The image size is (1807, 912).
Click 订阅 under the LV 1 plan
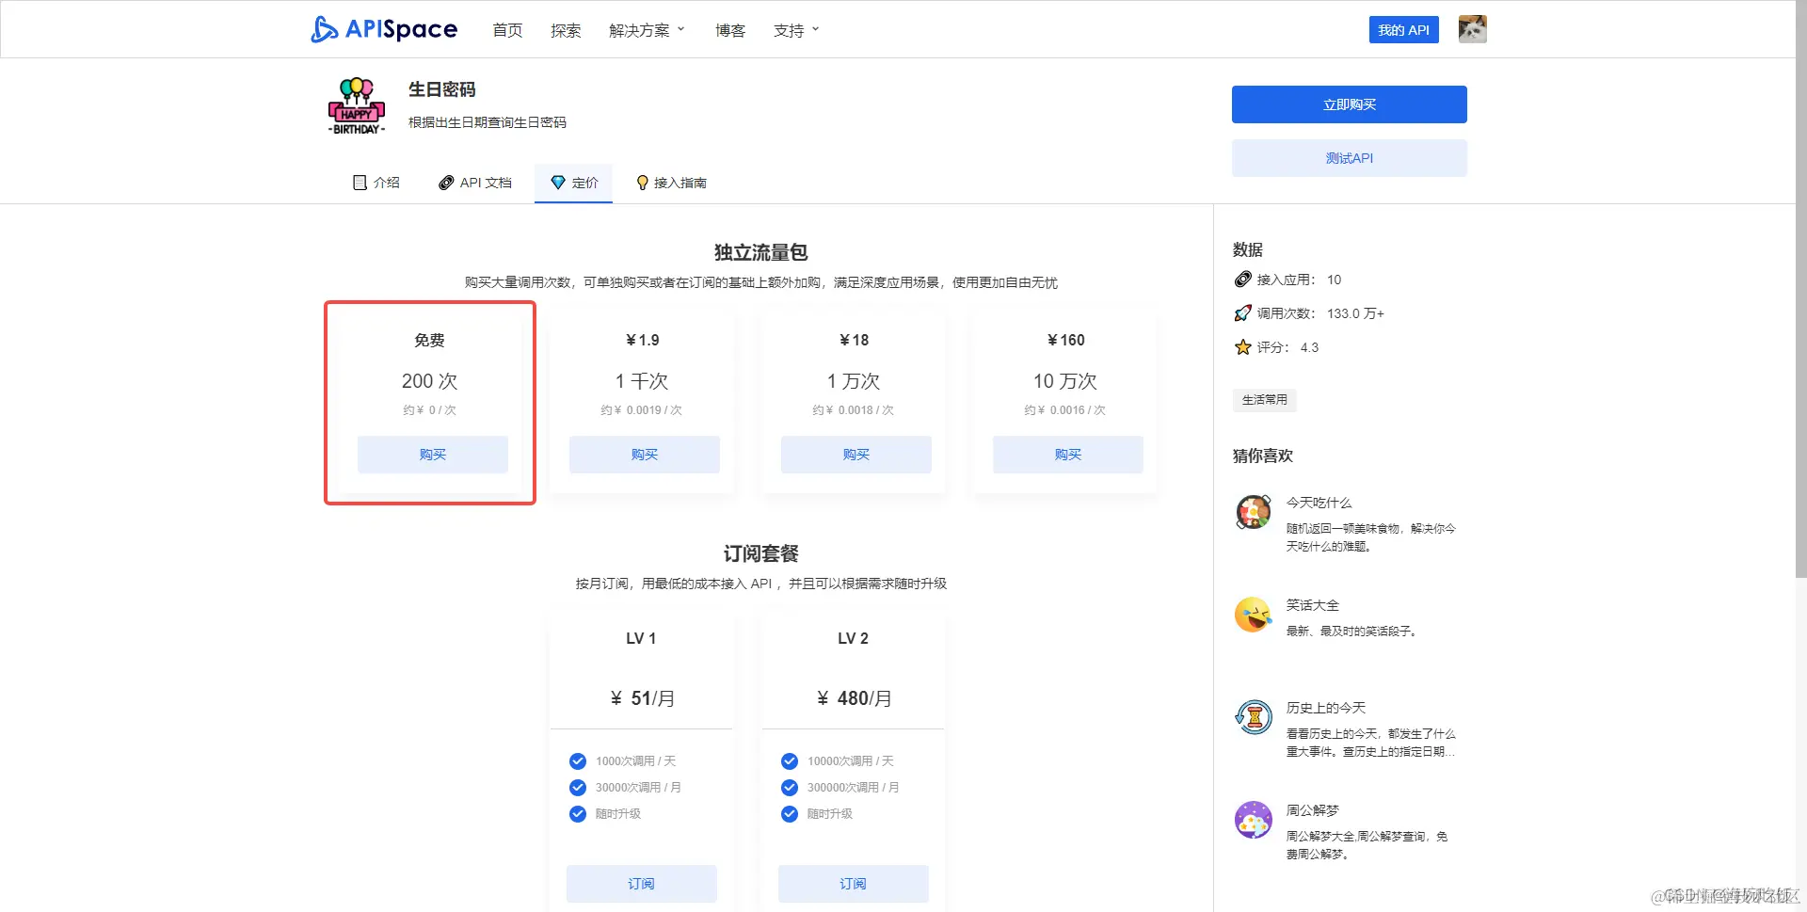point(641,883)
